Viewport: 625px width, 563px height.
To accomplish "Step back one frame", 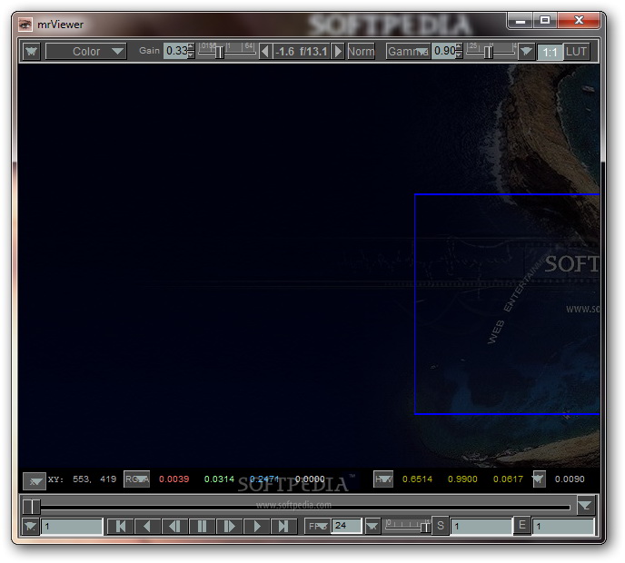I will tap(174, 527).
